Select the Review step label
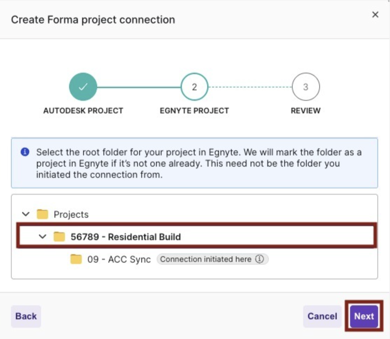The width and height of the screenshot is (390, 339). tap(306, 111)
